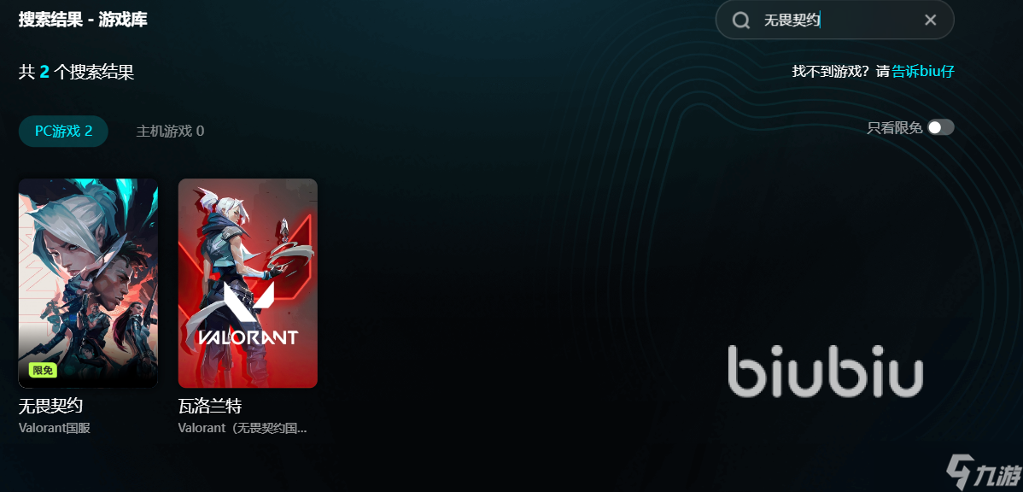Enable the 只看限免 toggle switch

(x=941, y=127)
